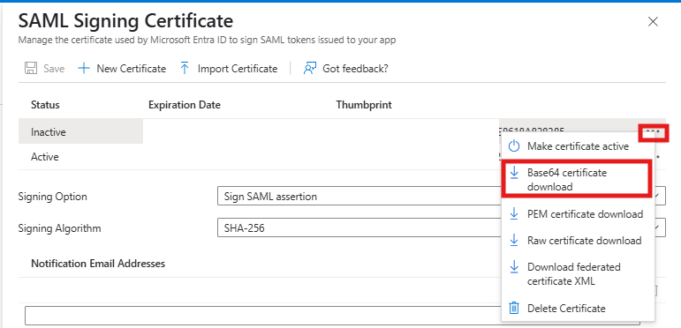Close the SAML Signing Certificate panel
The height and width of the screenshot is (328, 681).
[653, 22]
